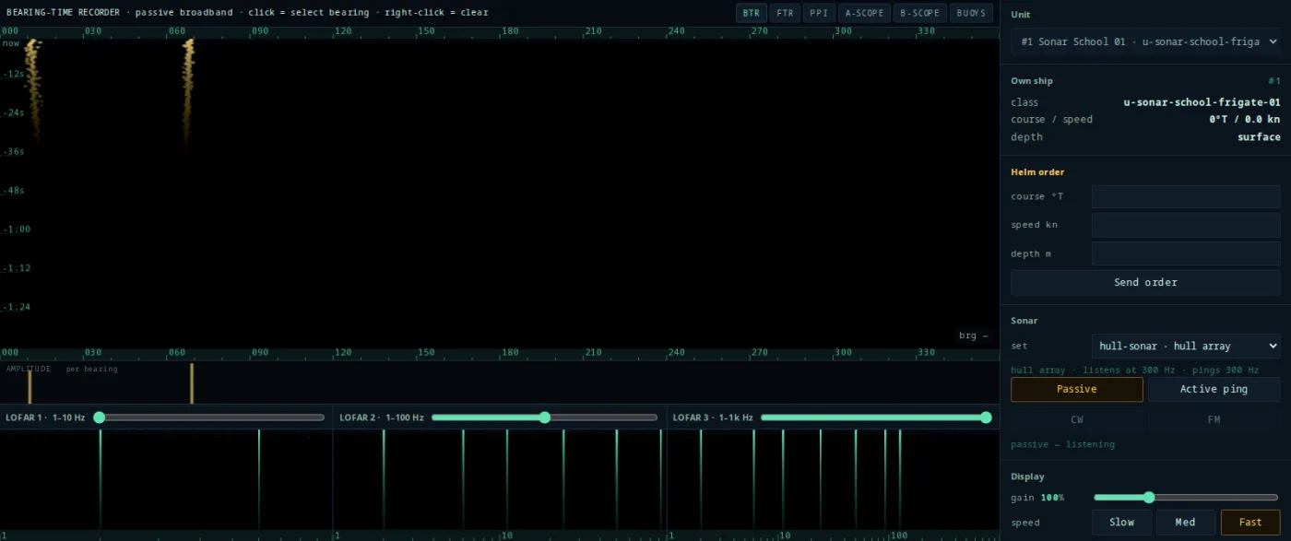
Task: Click the -1:00 time label
Action: coord(16,229)
